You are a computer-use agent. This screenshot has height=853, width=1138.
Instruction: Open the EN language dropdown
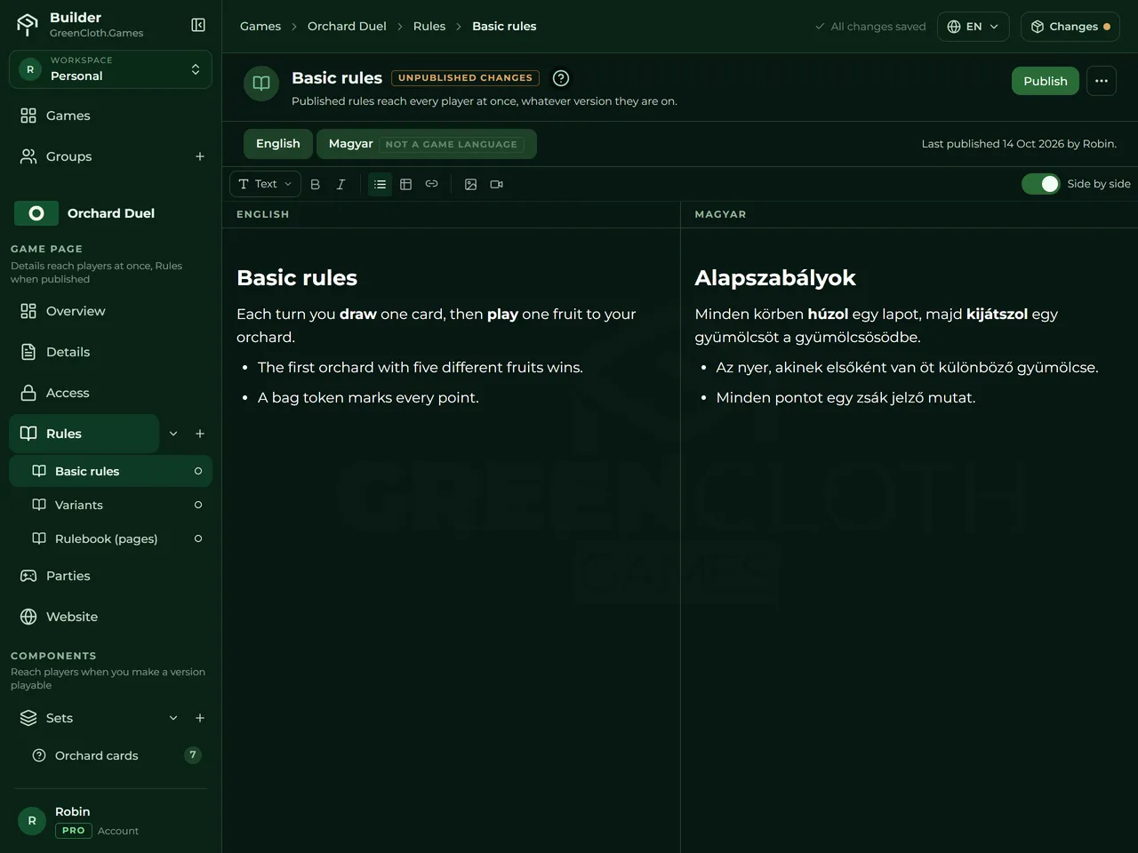point(974,27)
